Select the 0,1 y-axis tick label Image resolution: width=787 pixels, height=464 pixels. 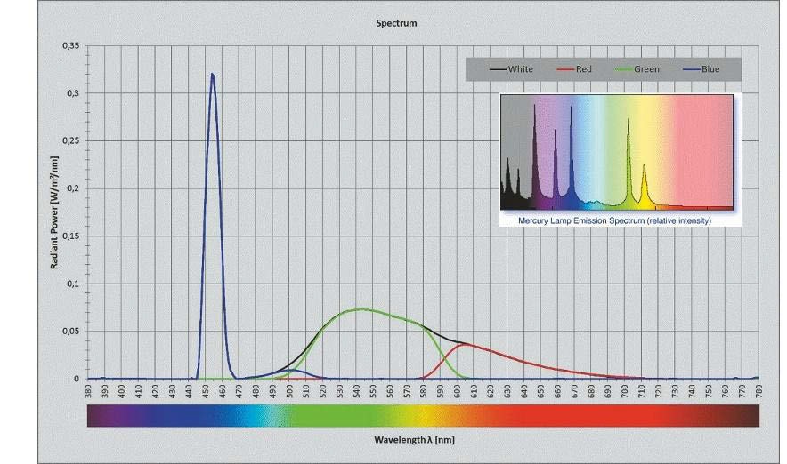72,284
